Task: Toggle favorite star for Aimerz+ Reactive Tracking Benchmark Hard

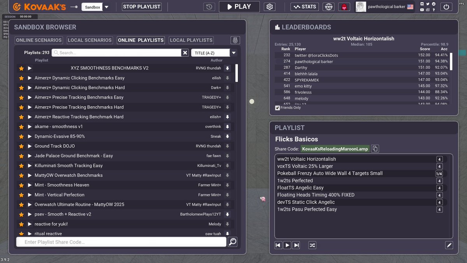Action: click(21, 117)
